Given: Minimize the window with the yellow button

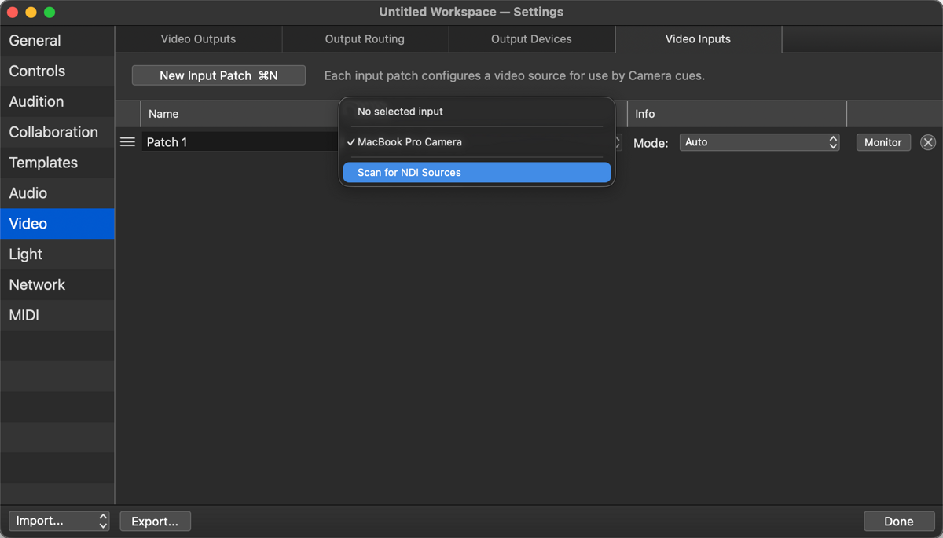Looking at the screenshot, I should pyautogui.click(x=31, y=13).
